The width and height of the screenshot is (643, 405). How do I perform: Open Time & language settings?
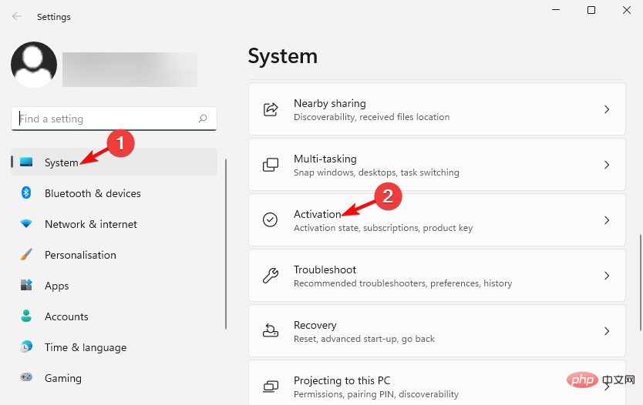[114, 347]
